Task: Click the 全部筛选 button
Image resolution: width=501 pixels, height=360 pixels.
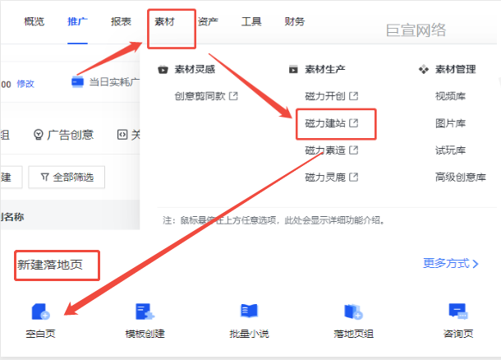Action: 67,177
